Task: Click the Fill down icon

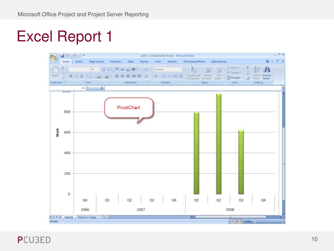Action: [248, 73]
